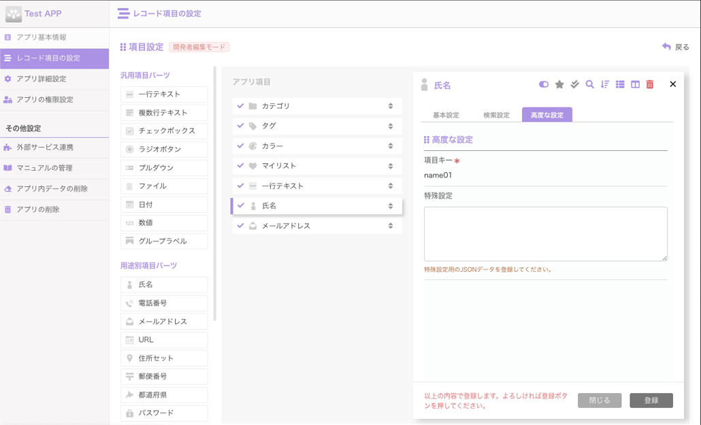
Task: Select the 一行テキスト part in 汎用項目パーツ
Action: 164,95
